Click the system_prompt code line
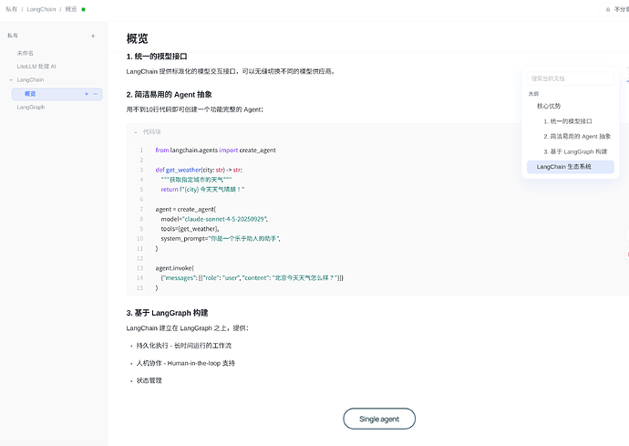Screen dimensions: 629x446 point(221,239)
